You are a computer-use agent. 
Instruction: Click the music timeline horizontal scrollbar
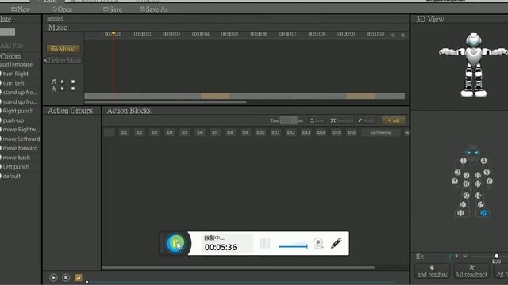coord(165,102)
